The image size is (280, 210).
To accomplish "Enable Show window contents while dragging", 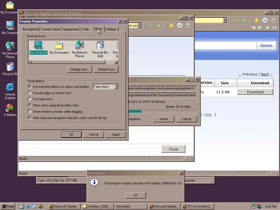I will coord(30,112).
